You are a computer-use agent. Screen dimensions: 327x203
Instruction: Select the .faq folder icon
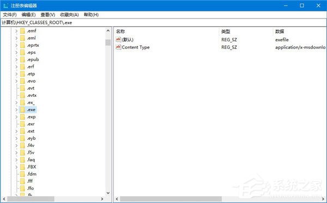click(x=22, y=159)
